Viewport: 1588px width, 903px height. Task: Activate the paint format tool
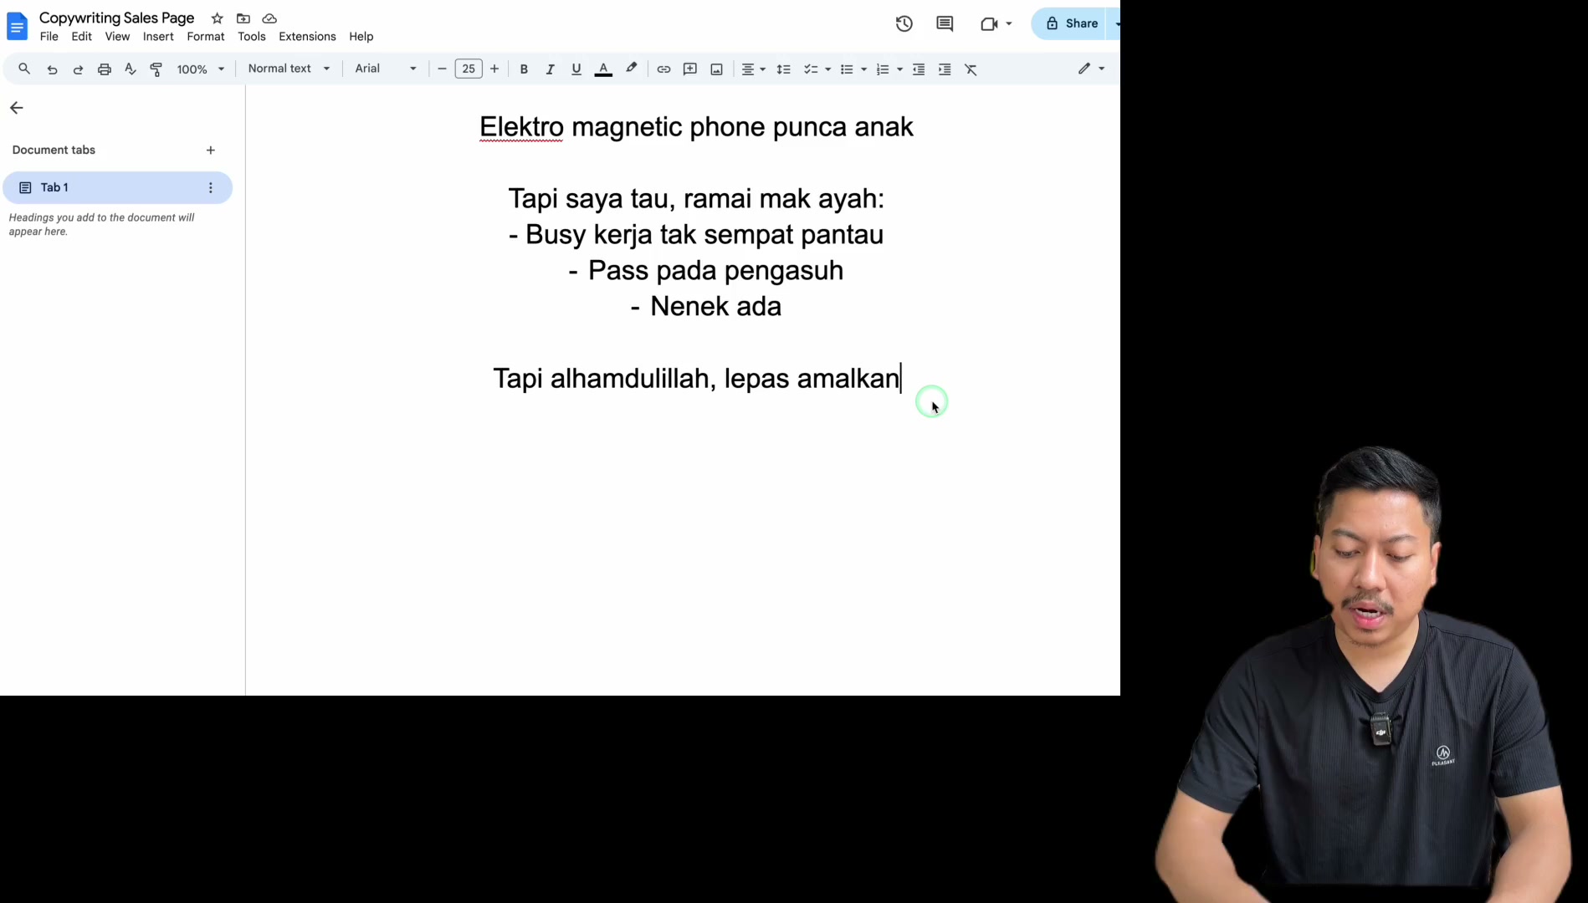click(156, 69)
